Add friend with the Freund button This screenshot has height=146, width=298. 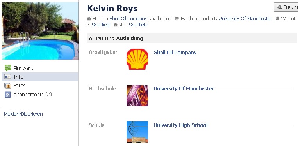(286, 7)
